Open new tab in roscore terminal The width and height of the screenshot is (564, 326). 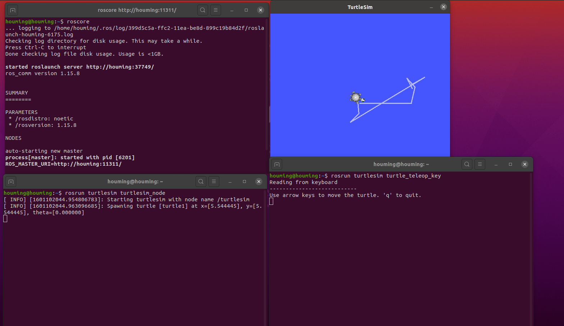(13, 10)
